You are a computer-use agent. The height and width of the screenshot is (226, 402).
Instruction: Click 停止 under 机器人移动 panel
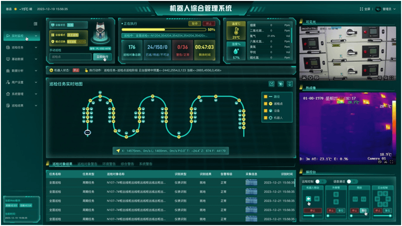(313, 211)
